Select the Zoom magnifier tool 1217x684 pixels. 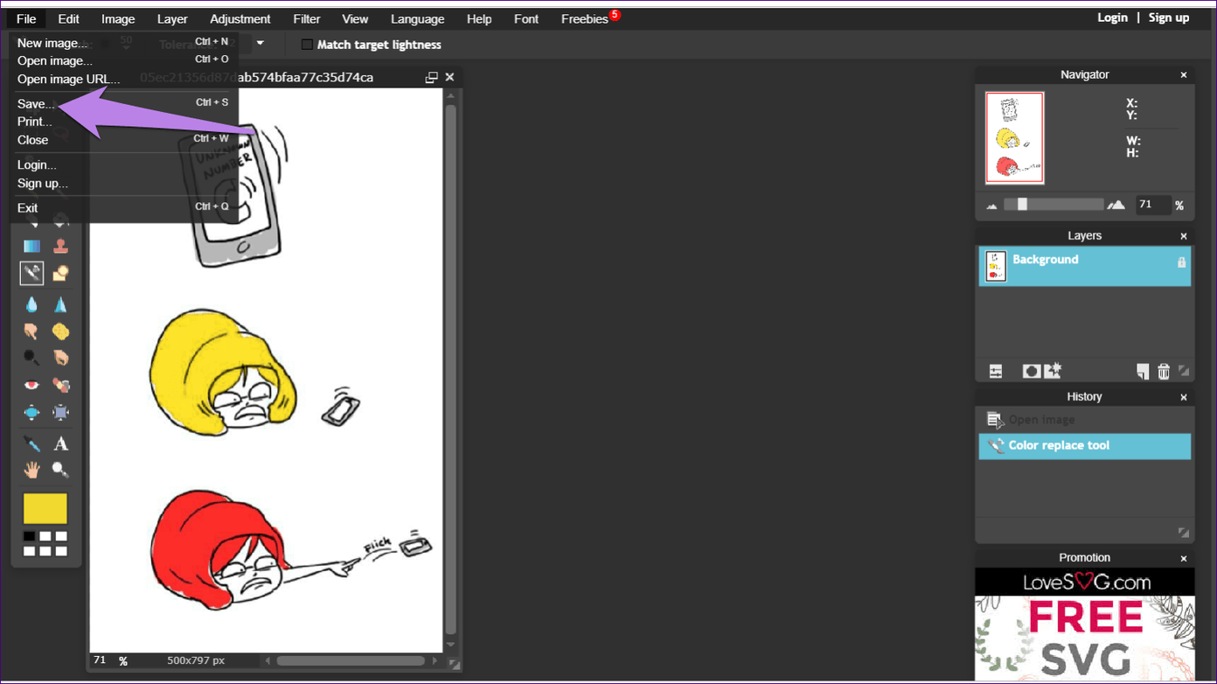(60, 470)
